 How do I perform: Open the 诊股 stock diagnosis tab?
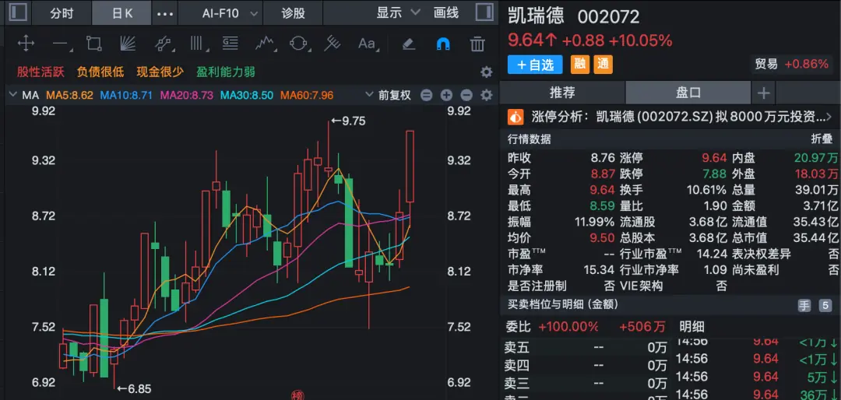tap(293, 13)
